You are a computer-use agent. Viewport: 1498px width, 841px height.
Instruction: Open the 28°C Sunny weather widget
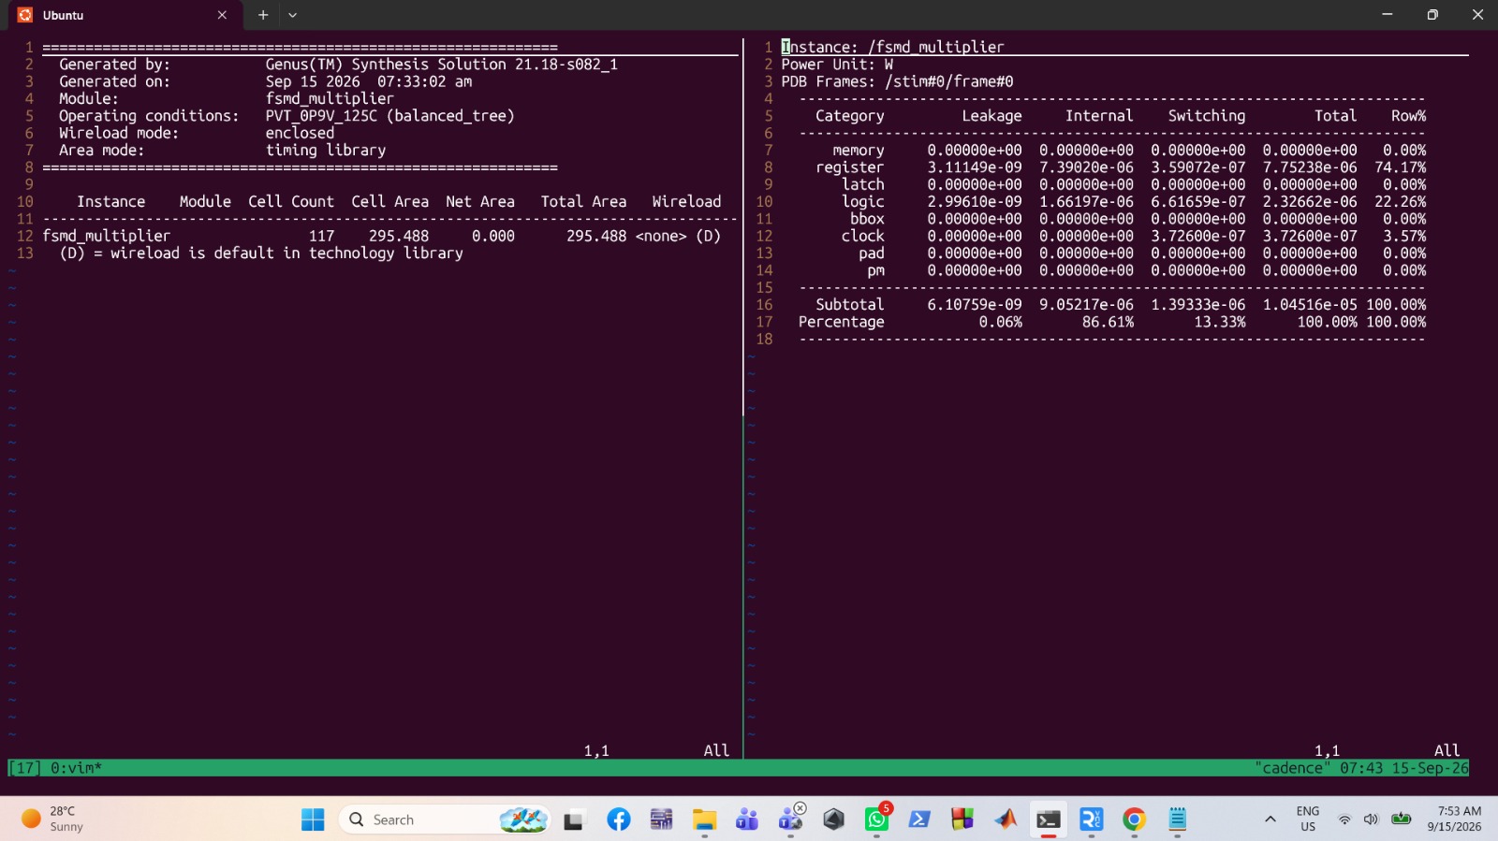click(53, 819)
